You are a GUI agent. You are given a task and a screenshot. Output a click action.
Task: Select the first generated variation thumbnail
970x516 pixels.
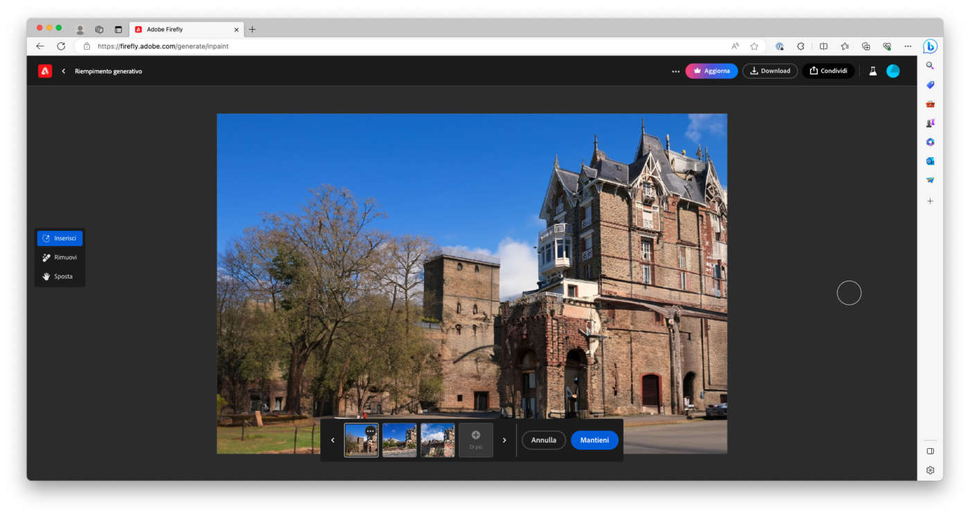pos(358,445)
